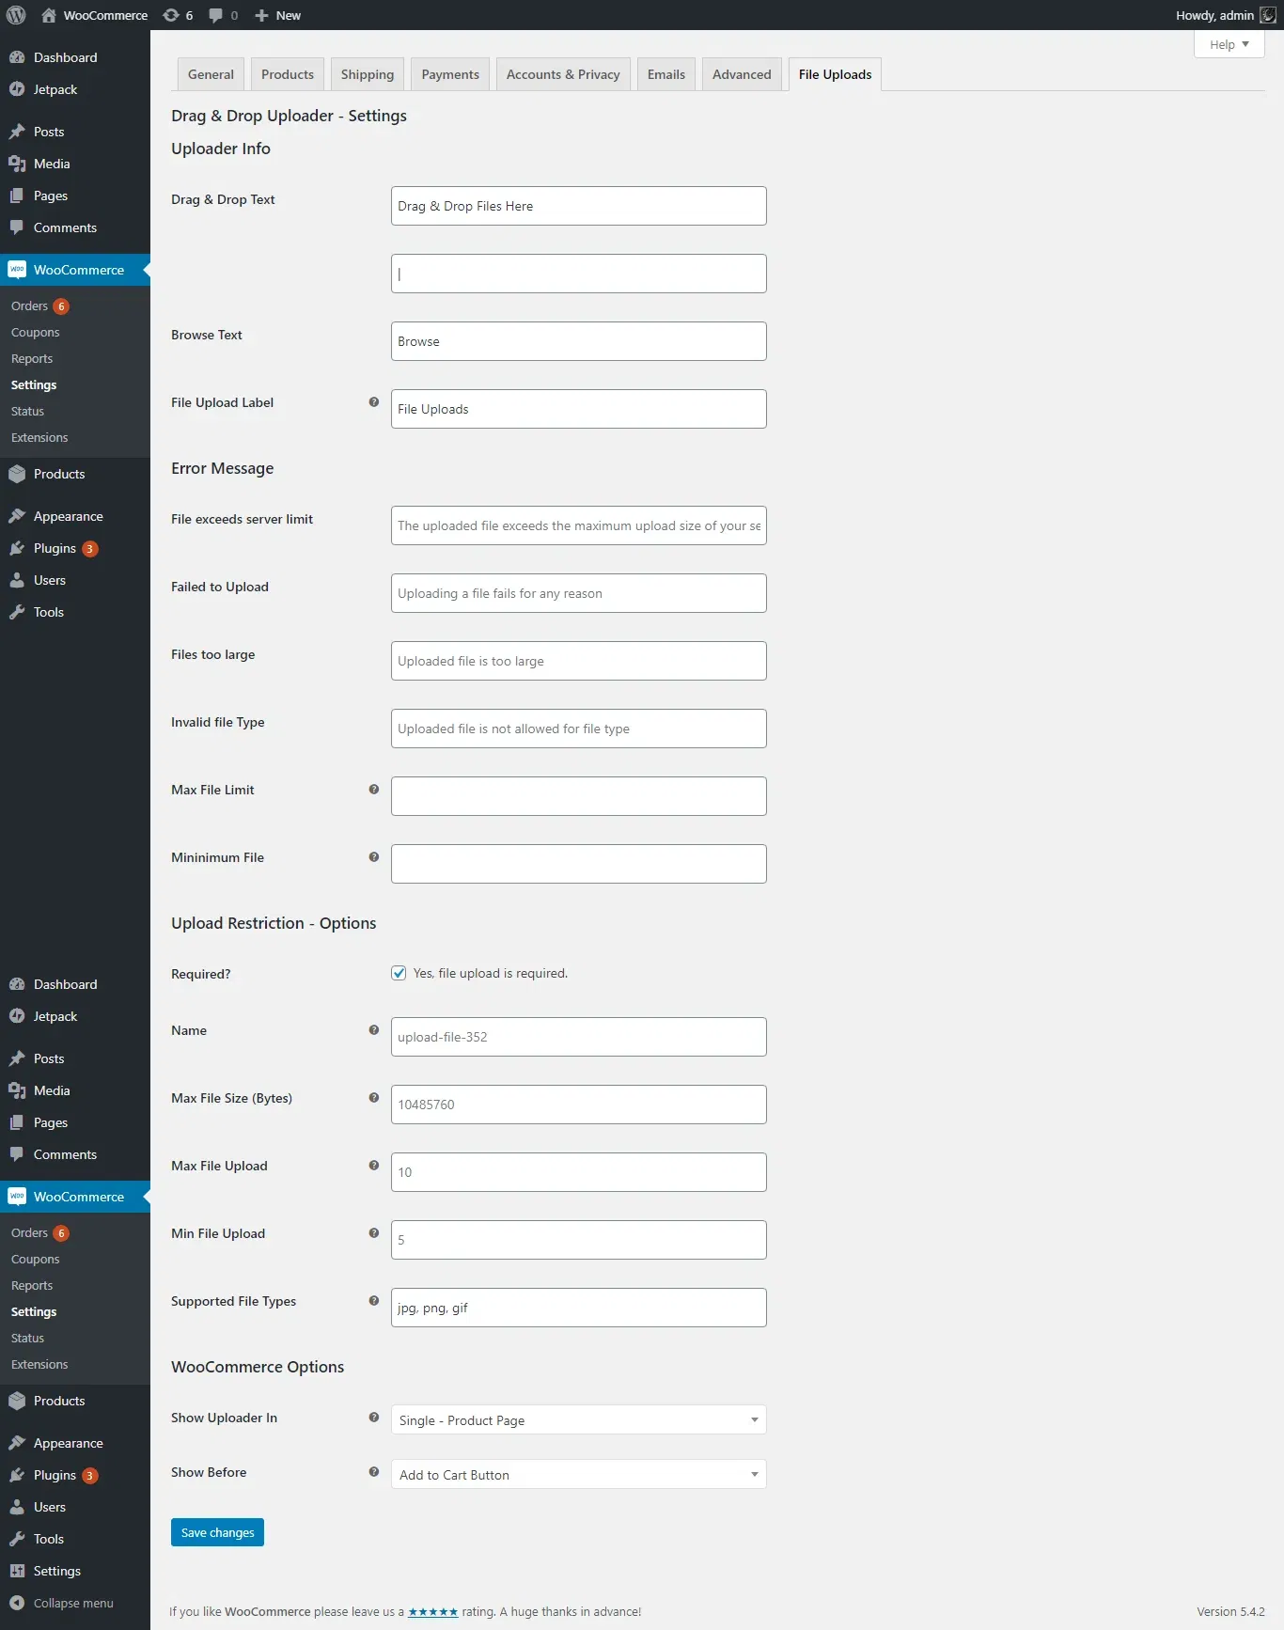
Task: Click the plus icon next to New
Action: tap(262, 15)
